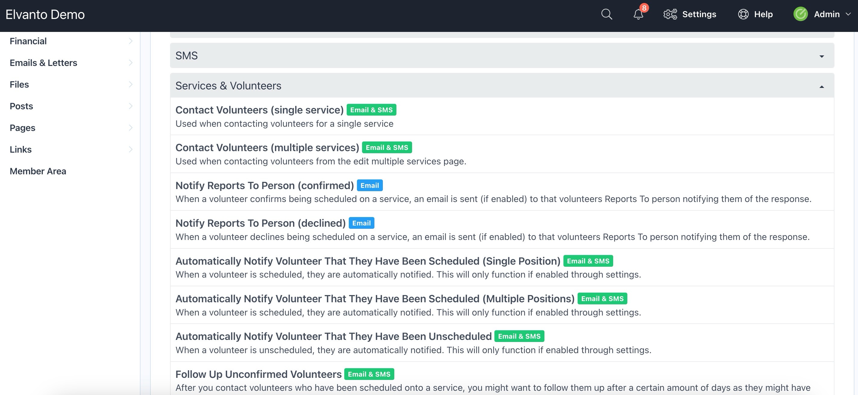Click Email & SMS badge on multiple services

pos(387,147)
